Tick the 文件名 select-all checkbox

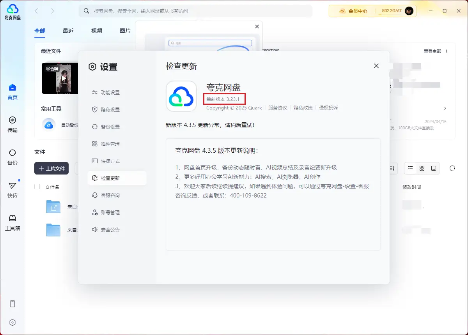click(x=37, y=187)
